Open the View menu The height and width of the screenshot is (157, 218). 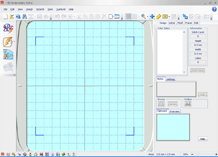(20, 9)
